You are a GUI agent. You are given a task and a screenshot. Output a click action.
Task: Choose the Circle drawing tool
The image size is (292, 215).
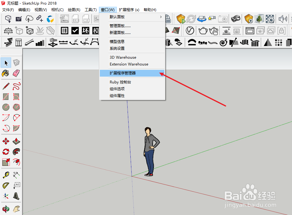tap(6, 107)
